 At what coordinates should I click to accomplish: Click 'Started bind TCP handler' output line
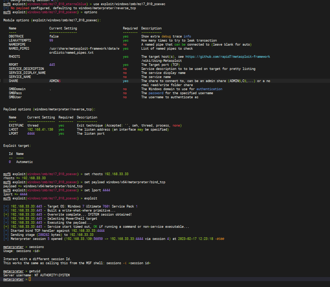(54, 231)
